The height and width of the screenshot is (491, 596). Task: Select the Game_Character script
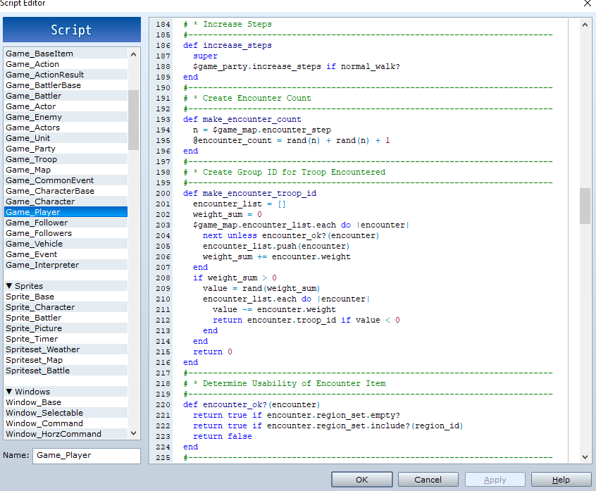click(66, 201)
